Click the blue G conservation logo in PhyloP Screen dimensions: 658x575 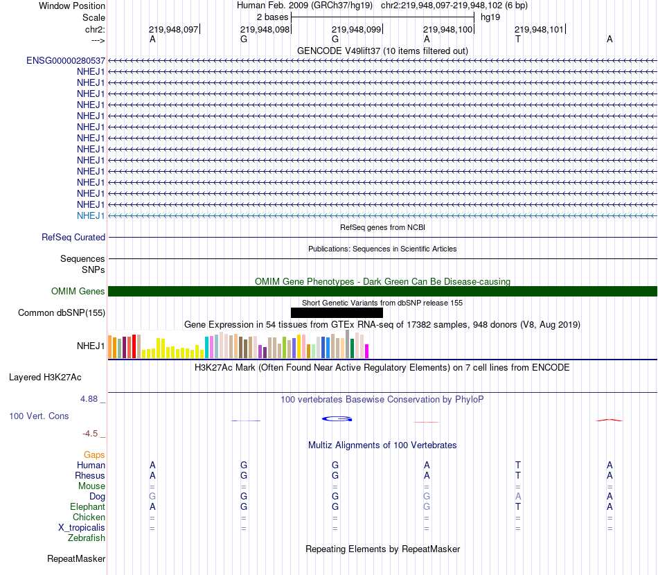tap(337, 419)
